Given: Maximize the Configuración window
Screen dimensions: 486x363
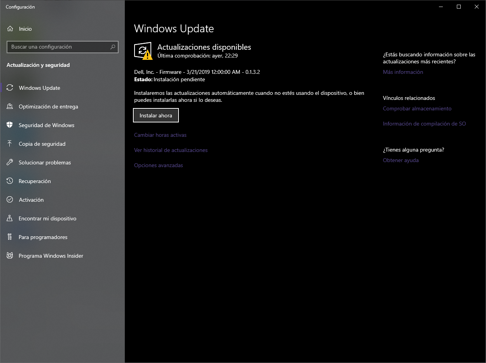Looking at the screenshot, I should [459, 7].
